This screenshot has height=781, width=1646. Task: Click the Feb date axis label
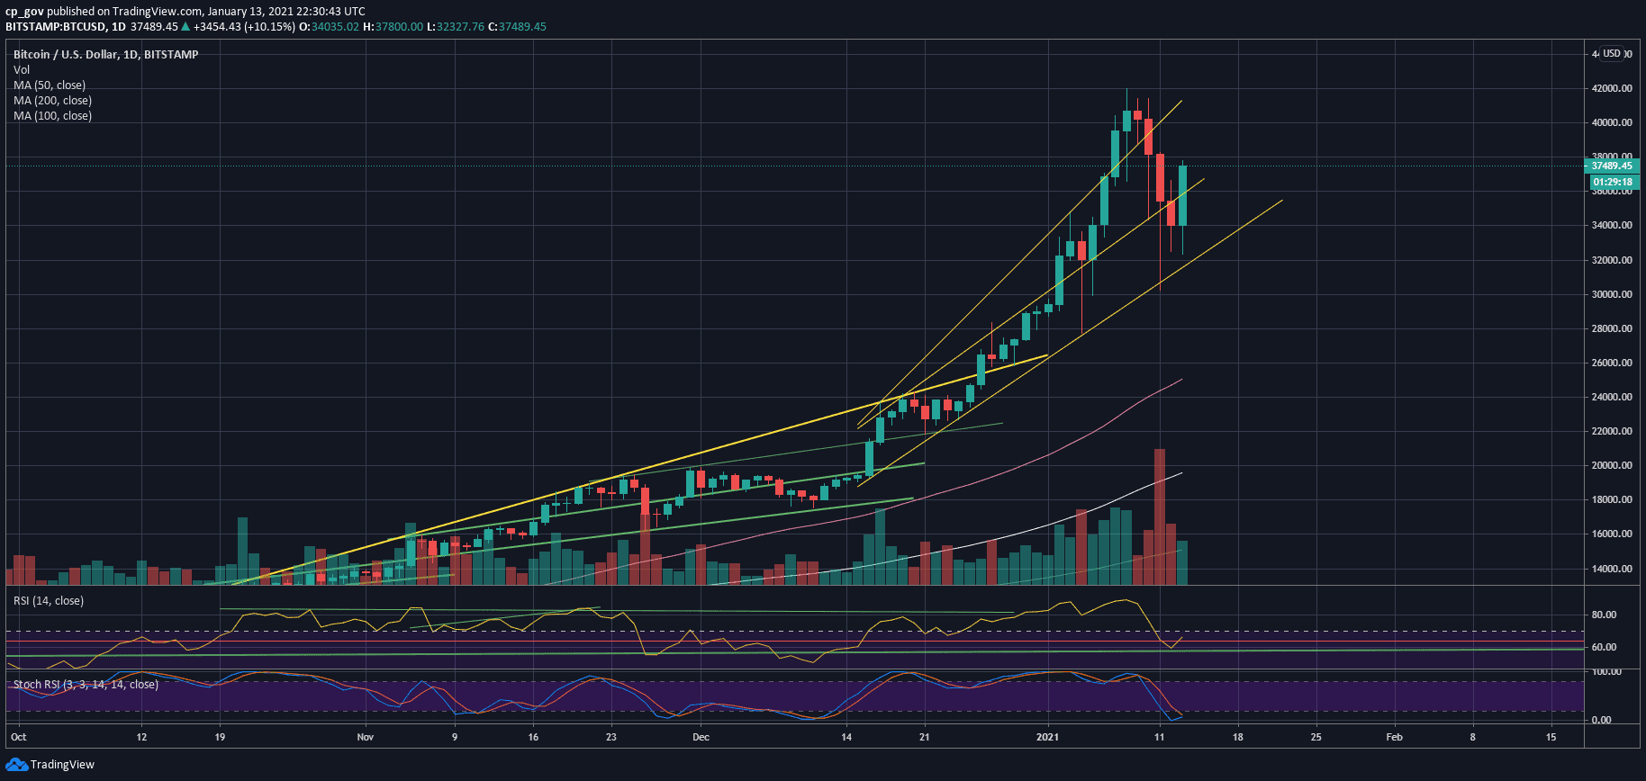point(1394,737)
